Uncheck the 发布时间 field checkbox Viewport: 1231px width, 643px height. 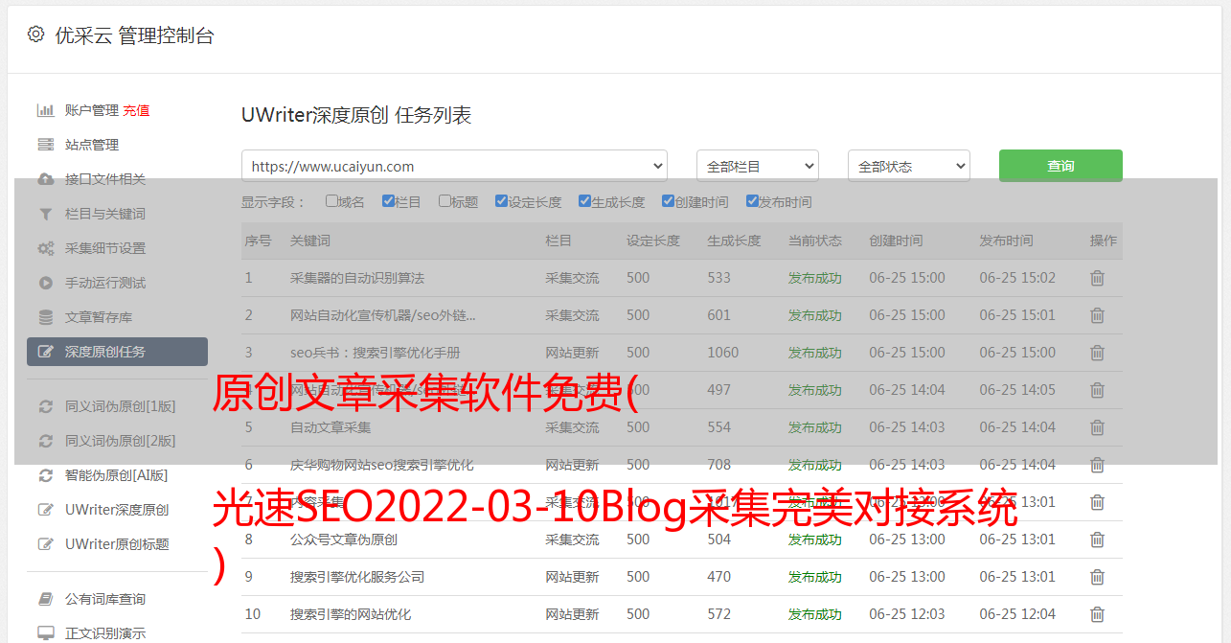751,201
